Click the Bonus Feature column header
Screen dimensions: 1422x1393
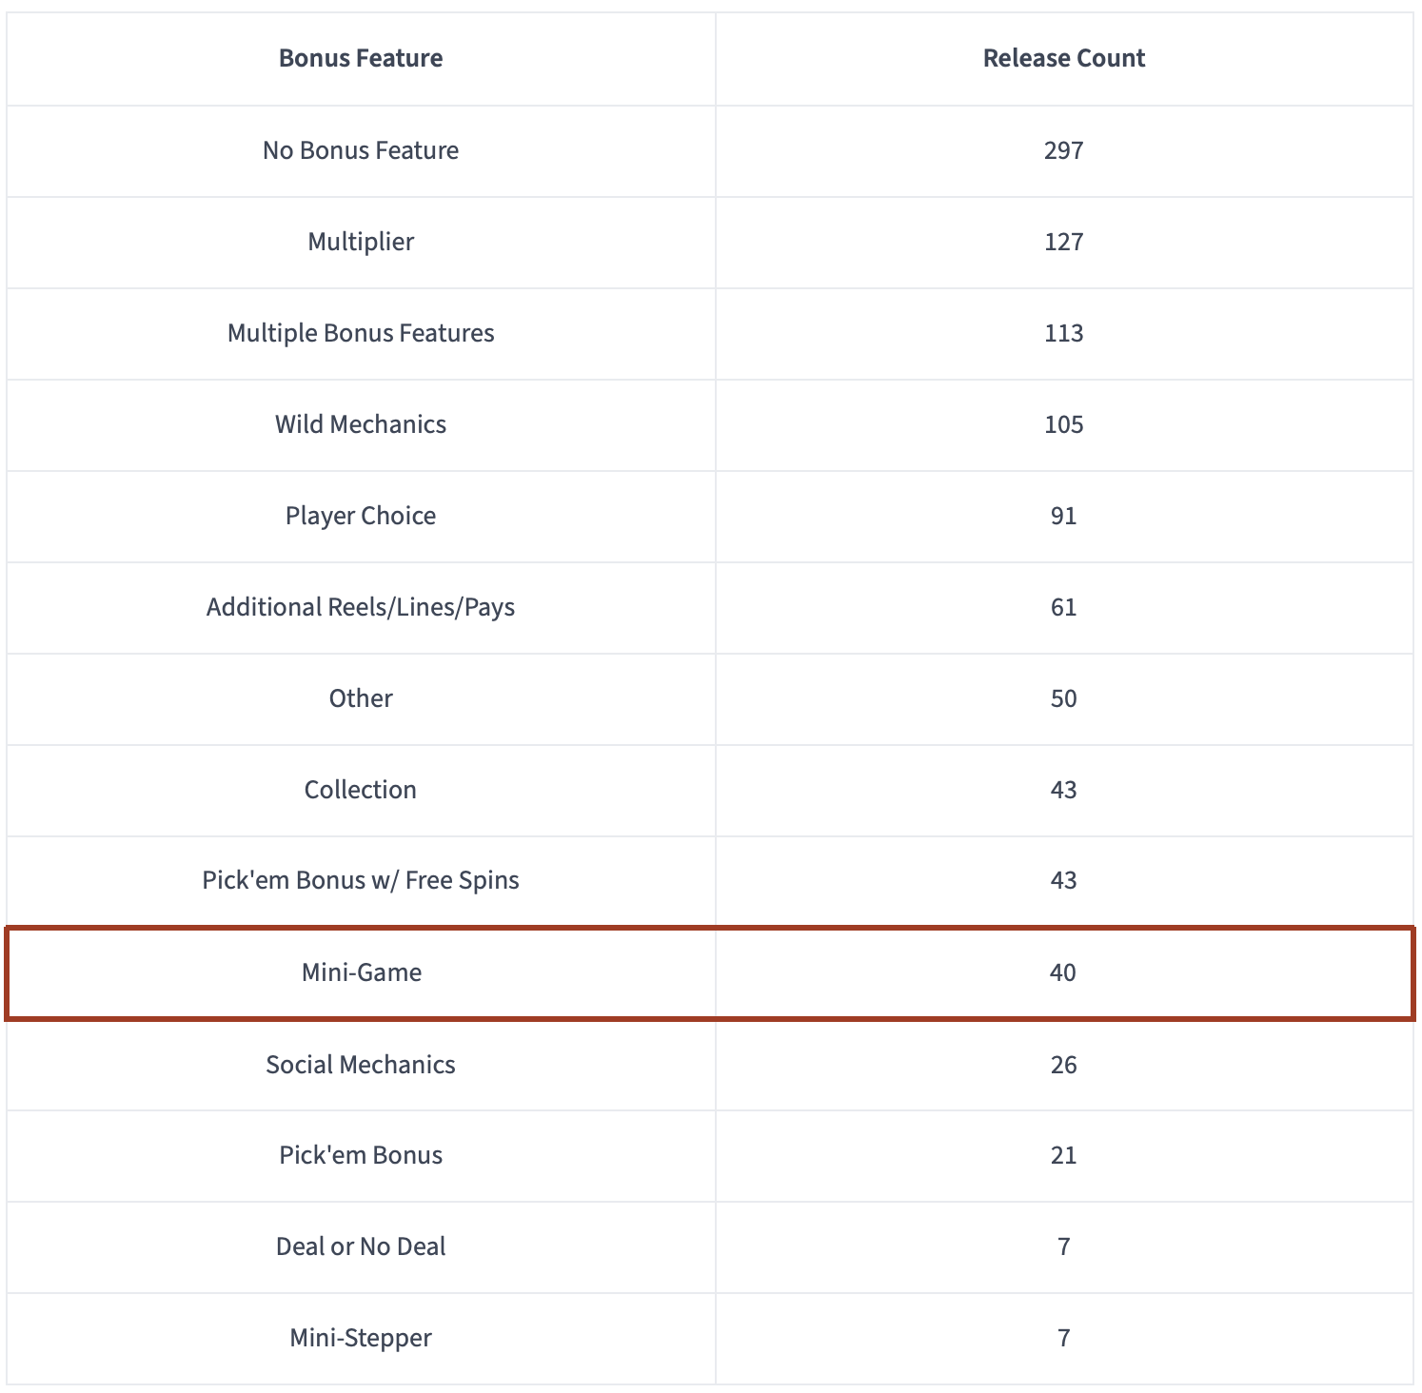point(361,58)
